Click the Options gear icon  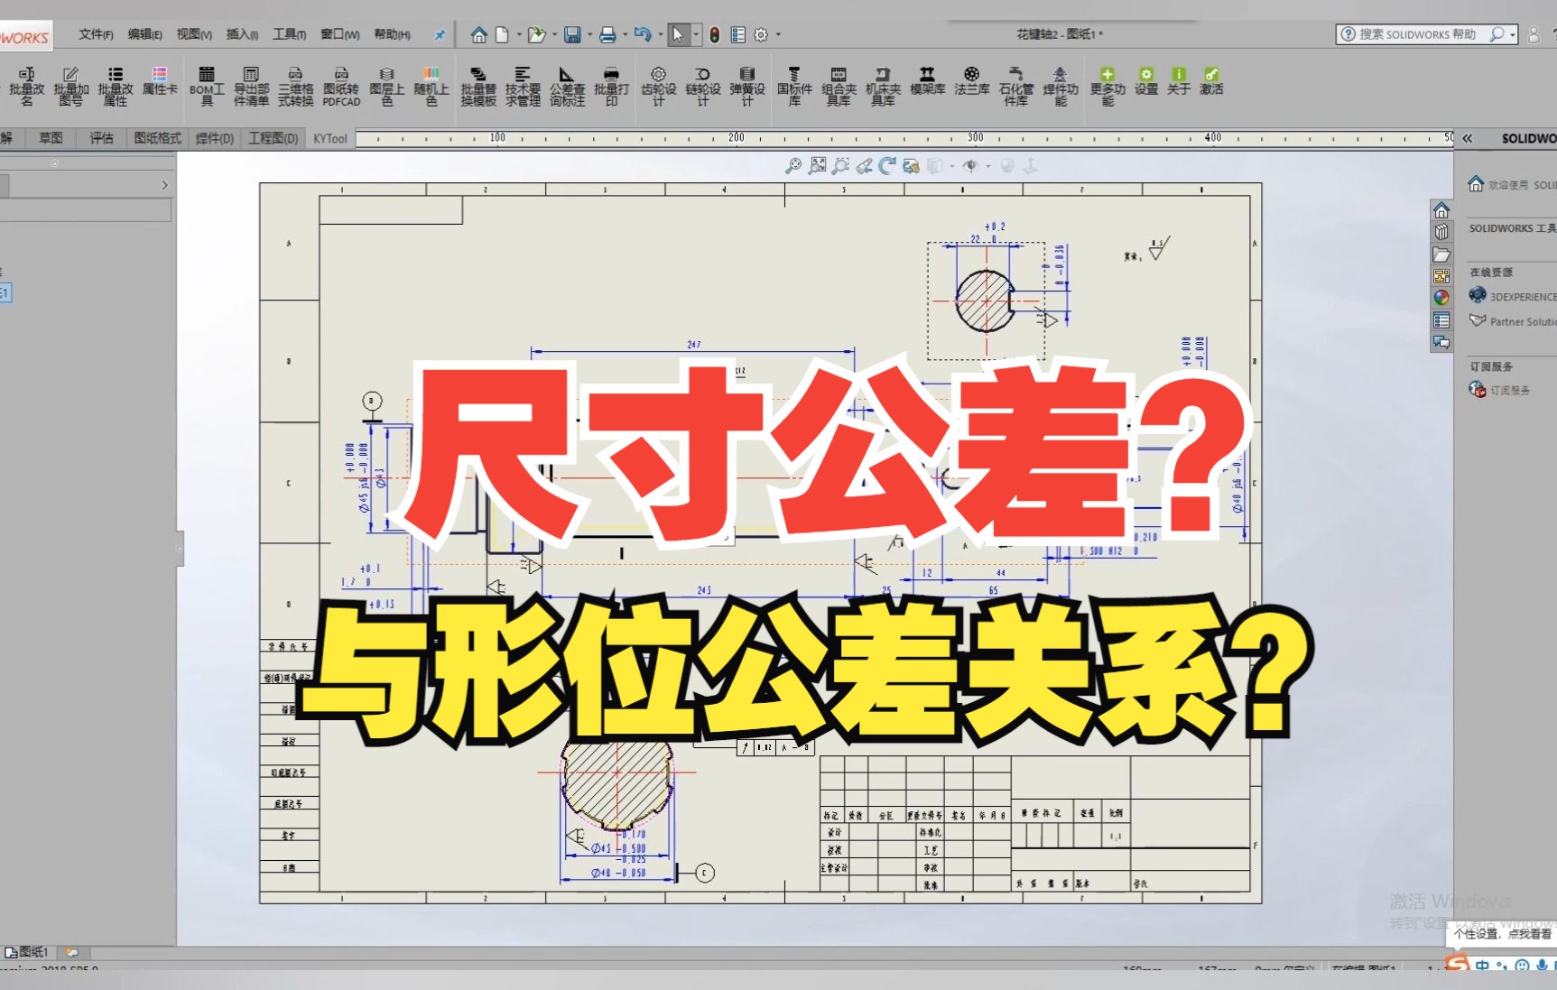click(x=761, y=35)
